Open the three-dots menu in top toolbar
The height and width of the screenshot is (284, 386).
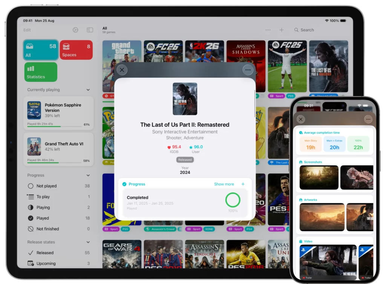pos(268,30)
